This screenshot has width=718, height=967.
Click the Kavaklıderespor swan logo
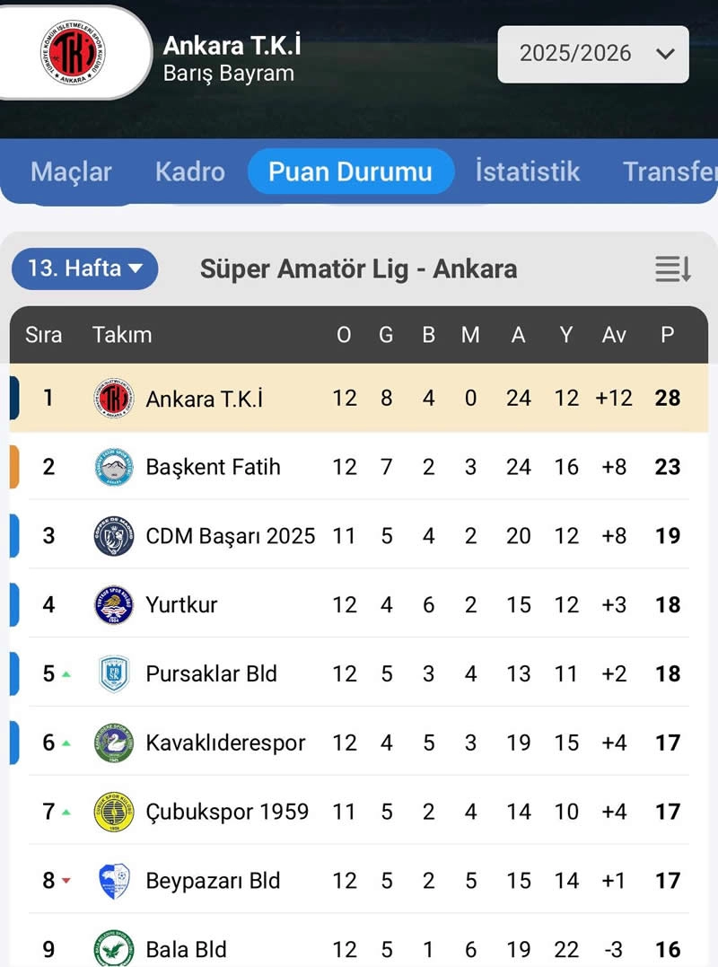tap(112, 743)
